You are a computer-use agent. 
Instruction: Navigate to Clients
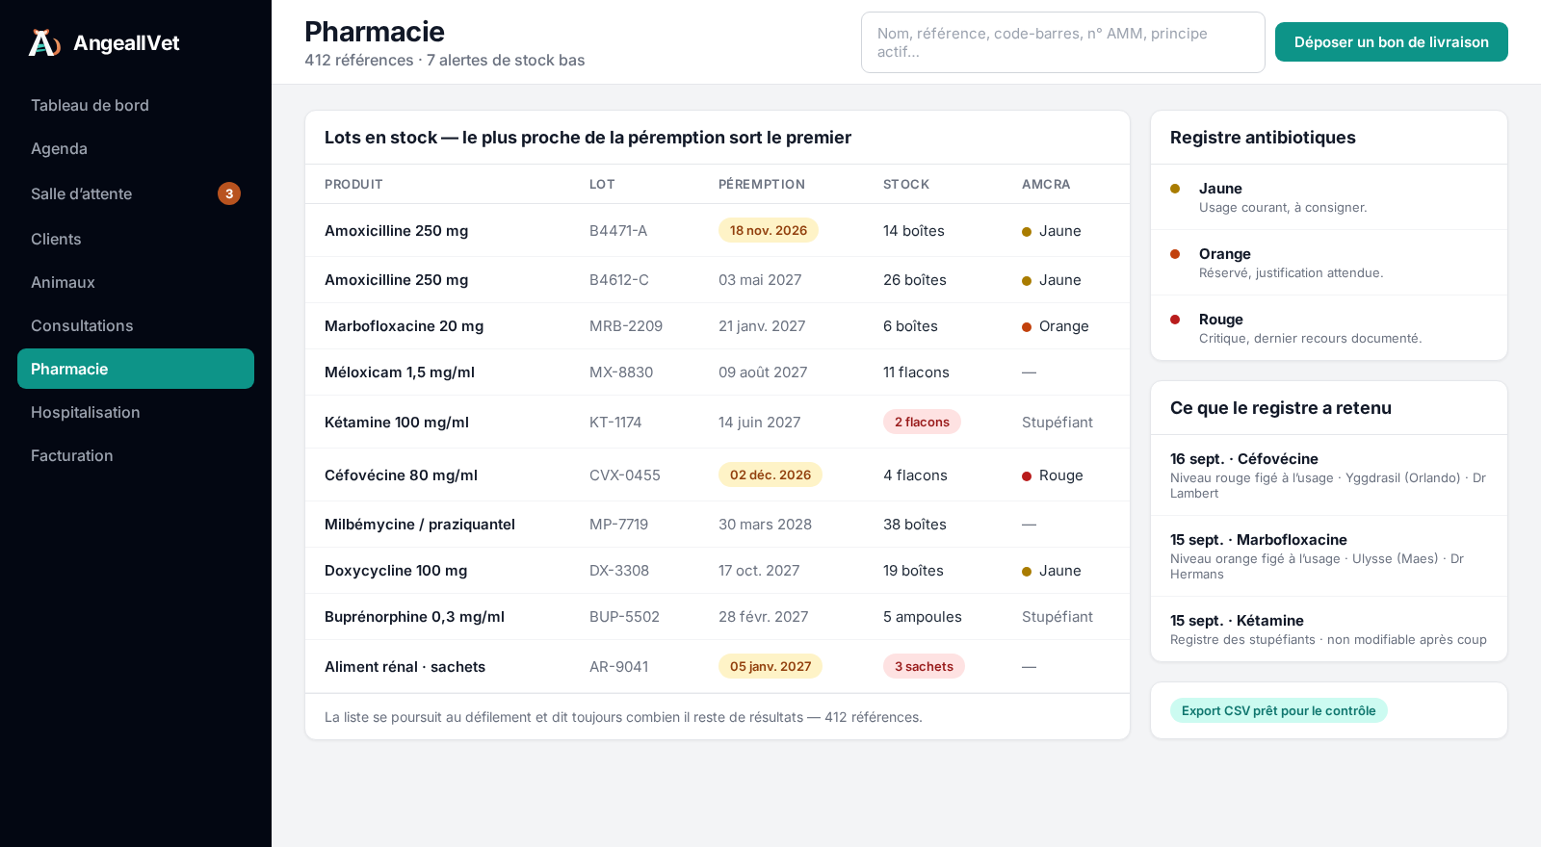(x=136, y=239)
